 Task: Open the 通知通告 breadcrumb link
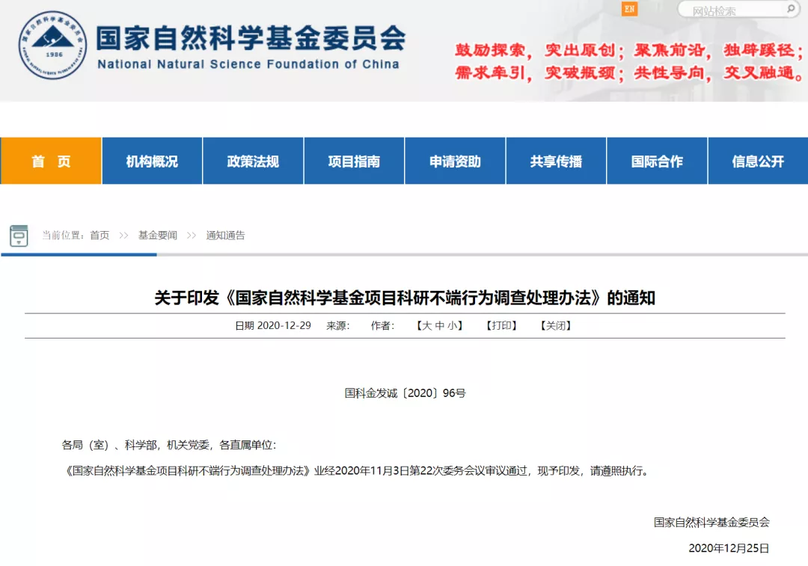click(225, 236)
